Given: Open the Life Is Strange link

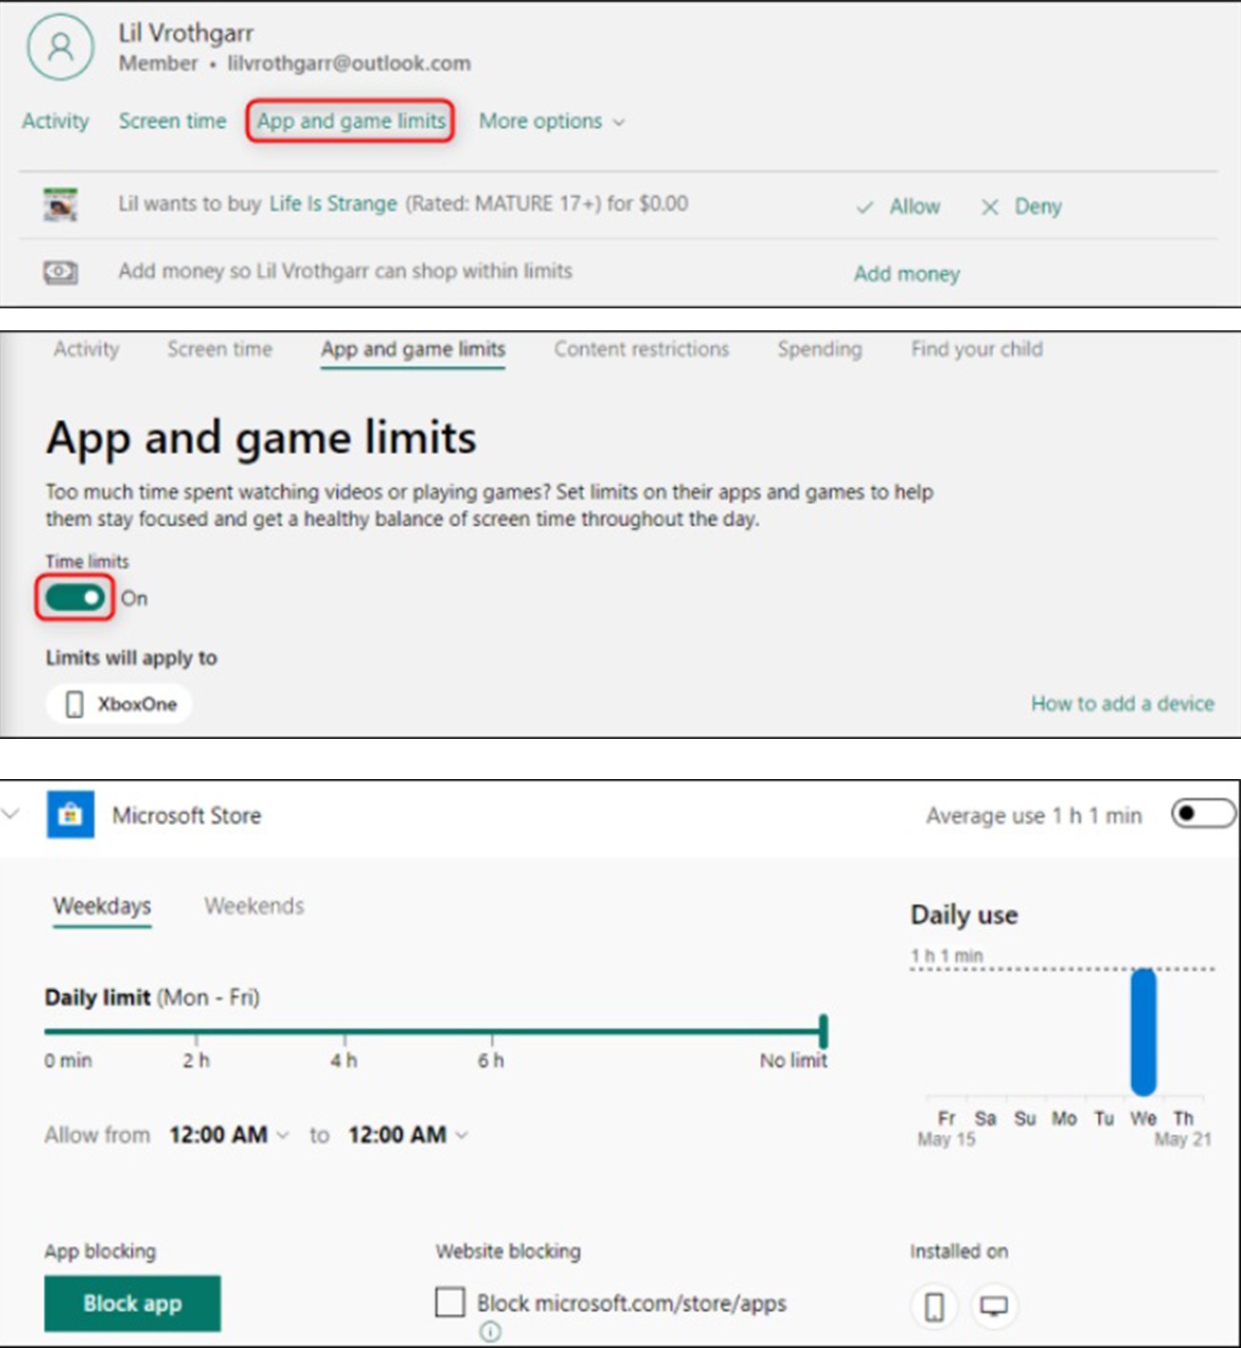Looking at the screenshot, I should tap(333, 203).
